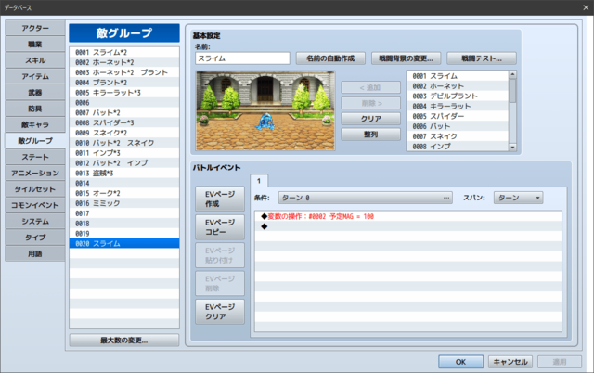Go to the 武器 category

click(35, 93)
